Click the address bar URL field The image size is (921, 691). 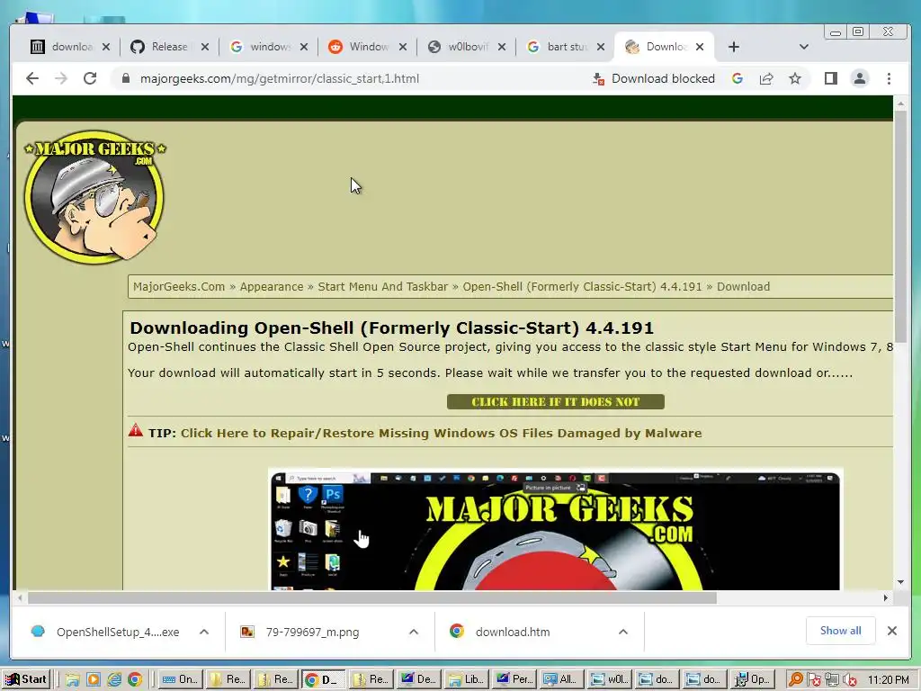353,79
